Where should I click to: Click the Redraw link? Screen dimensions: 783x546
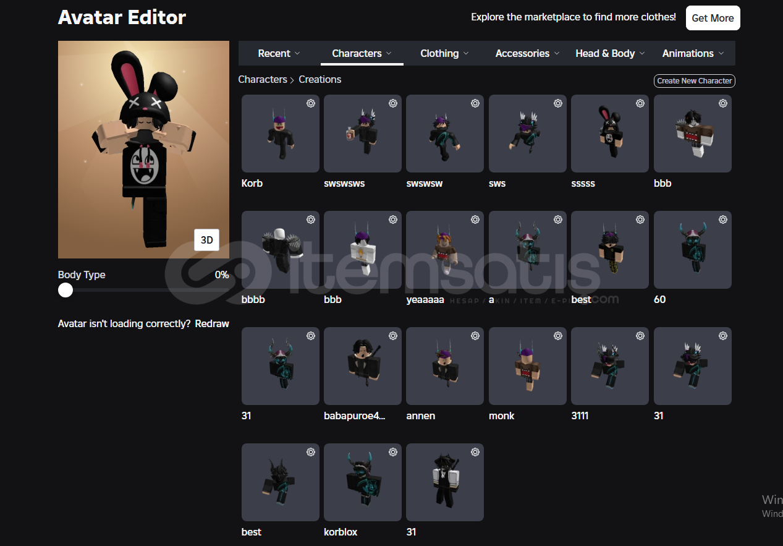(212, 323)
